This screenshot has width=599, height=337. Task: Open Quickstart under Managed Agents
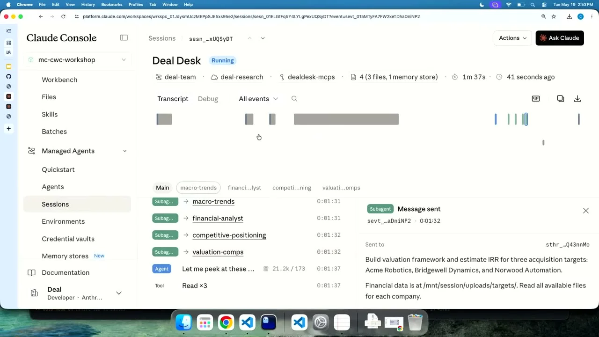pos(58,169)
